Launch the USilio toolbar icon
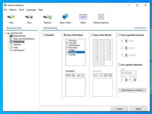This screenshot has height=114, width=152. point(83,19)
